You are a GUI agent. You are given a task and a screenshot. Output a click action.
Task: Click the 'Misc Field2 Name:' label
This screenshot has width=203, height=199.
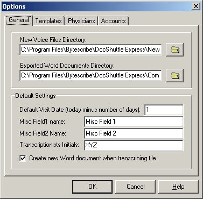click(43, 133)
